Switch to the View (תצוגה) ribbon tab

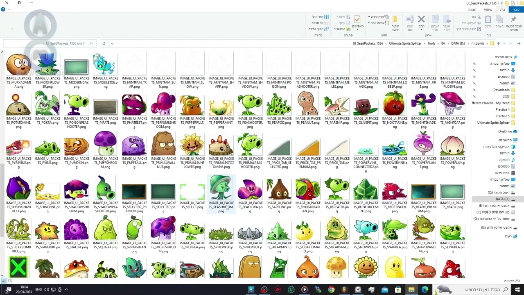click(x=472, y=9)
